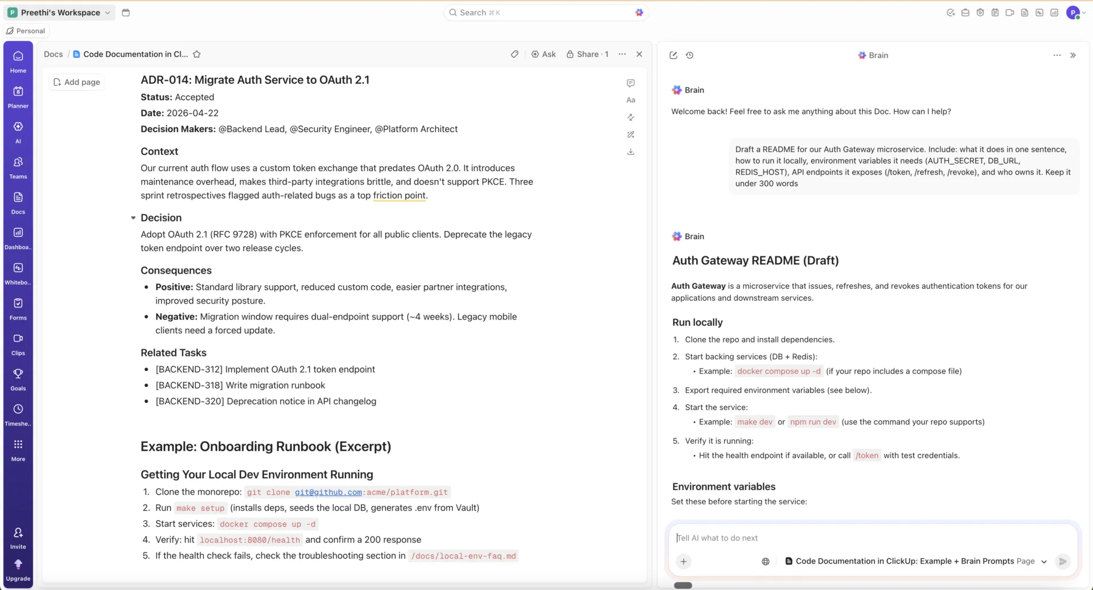Screen dimensions: 1093x590
Task: Collapse Brain panel with double chevron
Action: pos(1073,55)
